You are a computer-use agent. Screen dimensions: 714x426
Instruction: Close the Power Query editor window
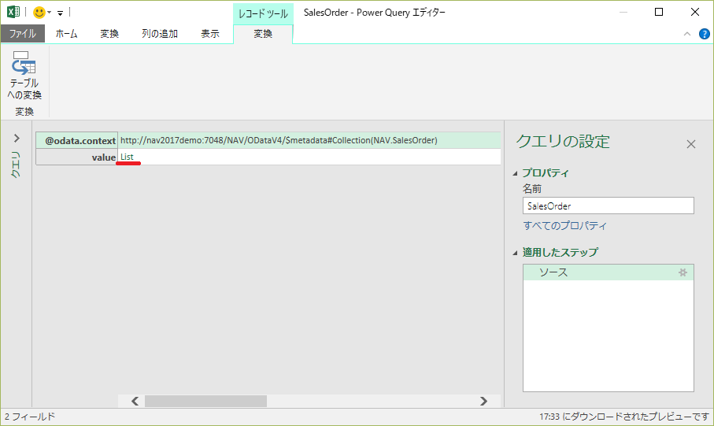pos(695,13)
